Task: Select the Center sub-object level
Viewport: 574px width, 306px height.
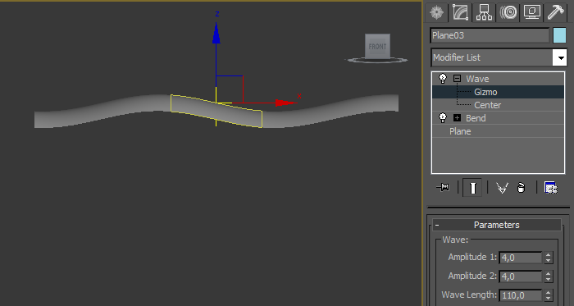Action: tap(487, 105)
